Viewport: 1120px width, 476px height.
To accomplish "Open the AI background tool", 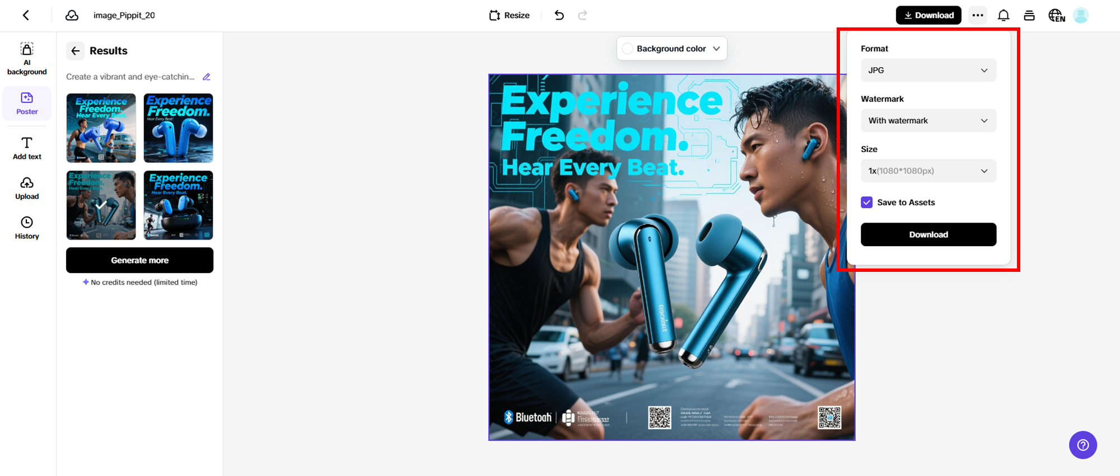I will coord(27,59).
